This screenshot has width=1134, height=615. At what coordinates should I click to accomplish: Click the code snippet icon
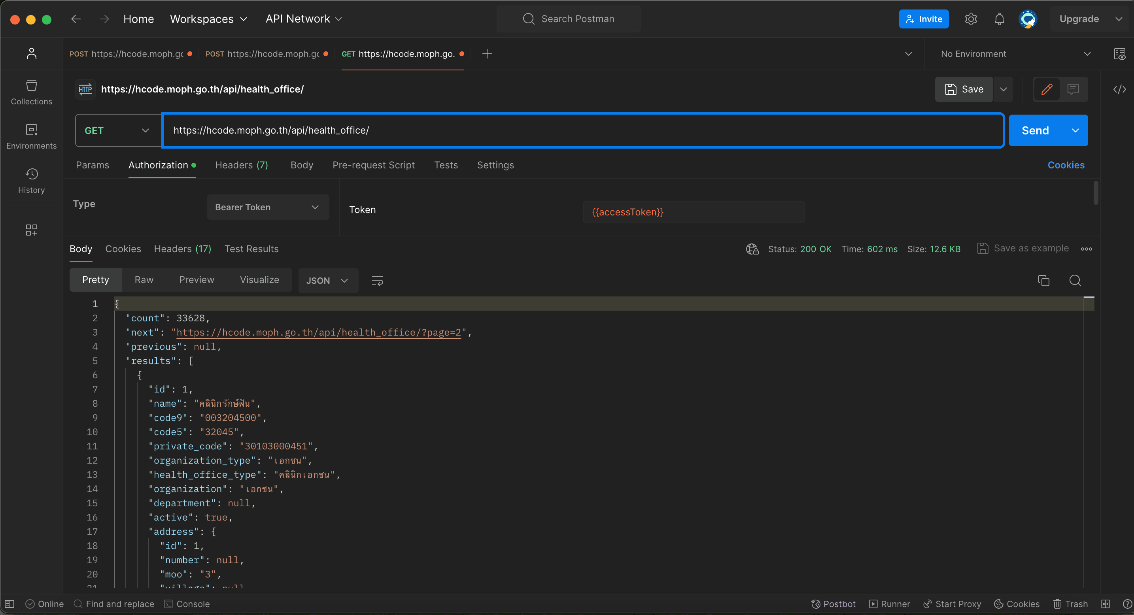click(1119, 89)
